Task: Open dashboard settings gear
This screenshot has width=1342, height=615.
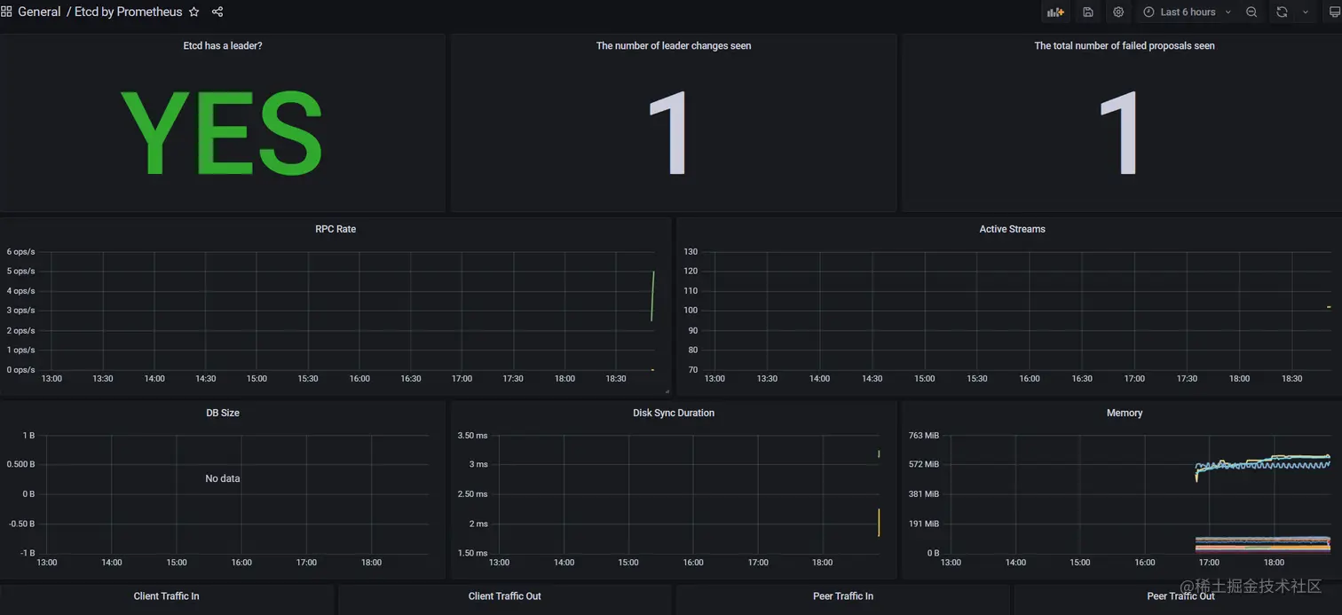Action: tap(1118, 12)
